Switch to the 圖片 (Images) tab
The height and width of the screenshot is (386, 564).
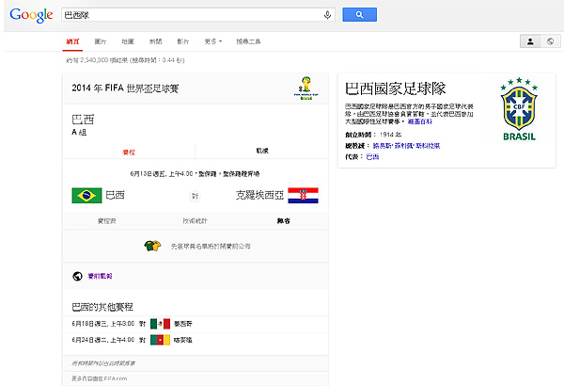[101, 41]
